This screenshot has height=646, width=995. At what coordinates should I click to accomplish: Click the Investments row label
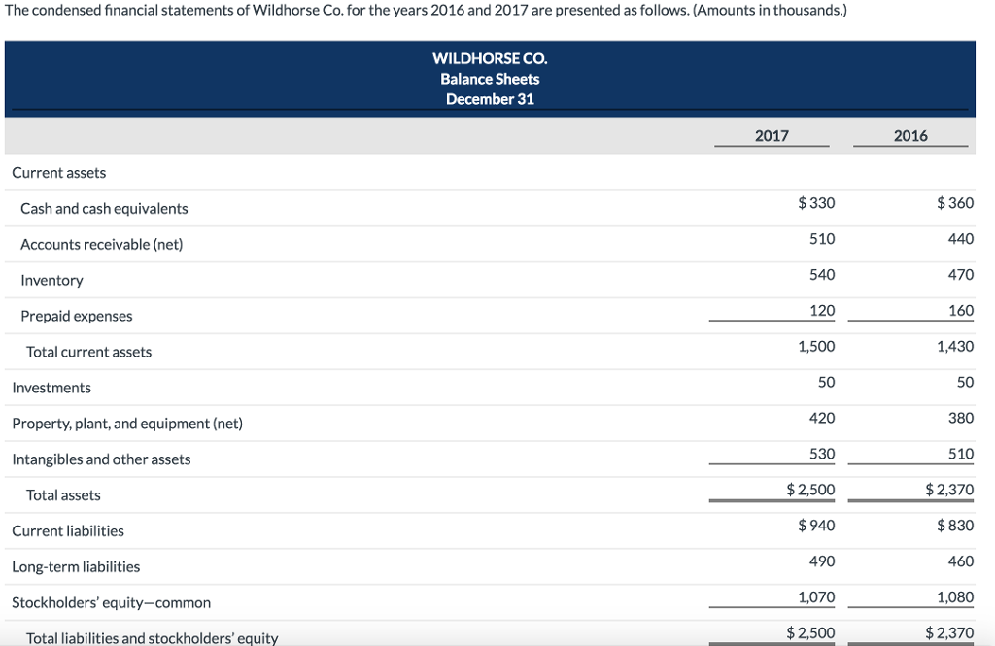click(x=51, y=388)
